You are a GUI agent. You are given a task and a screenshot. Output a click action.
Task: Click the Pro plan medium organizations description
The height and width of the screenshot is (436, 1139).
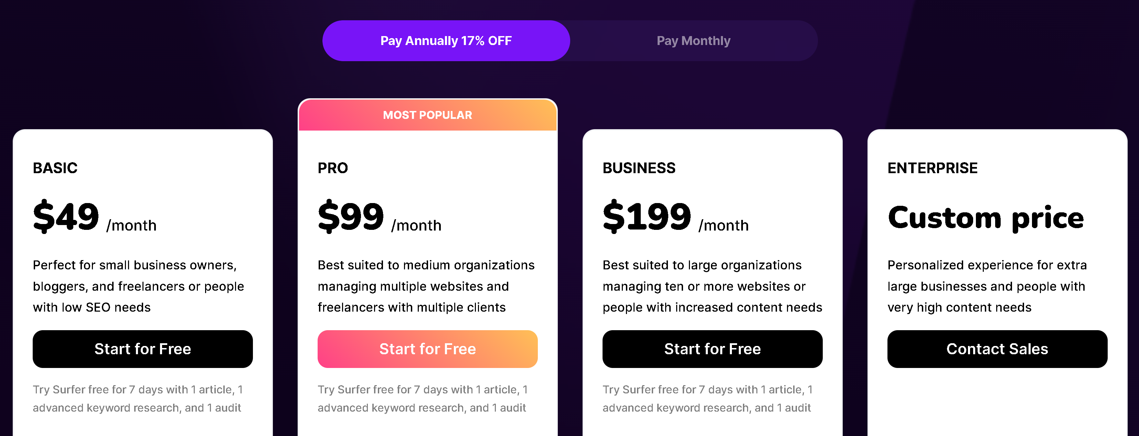[x=426, y=286]
